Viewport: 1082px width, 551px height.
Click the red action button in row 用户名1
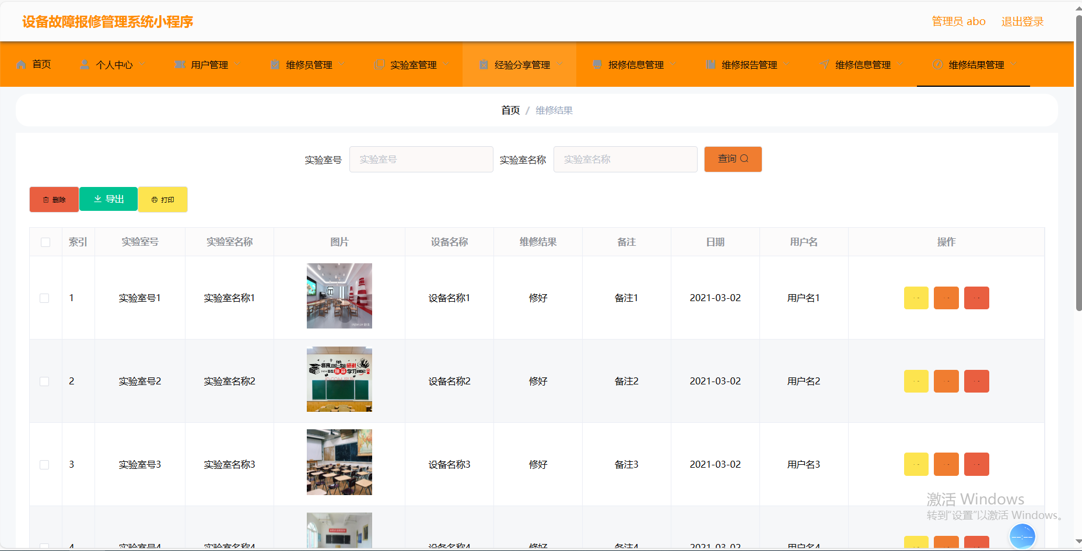coord(976,298)
